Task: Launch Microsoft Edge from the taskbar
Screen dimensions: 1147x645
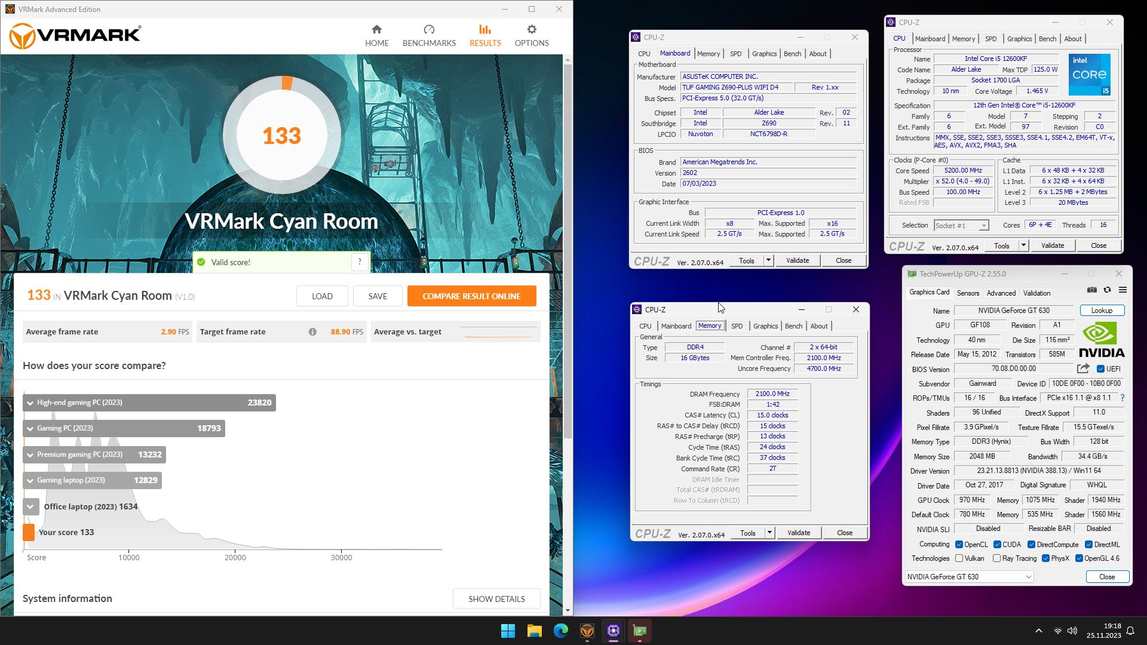Action: (560, 631)
